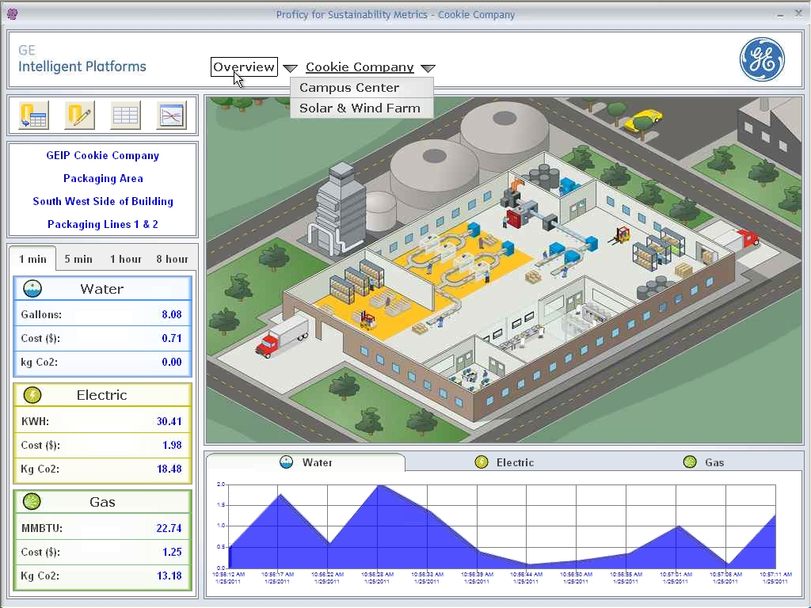The image size is (811, 608).
Task: Click the gas cost value 1.25
Action: (x=172, y=552)
